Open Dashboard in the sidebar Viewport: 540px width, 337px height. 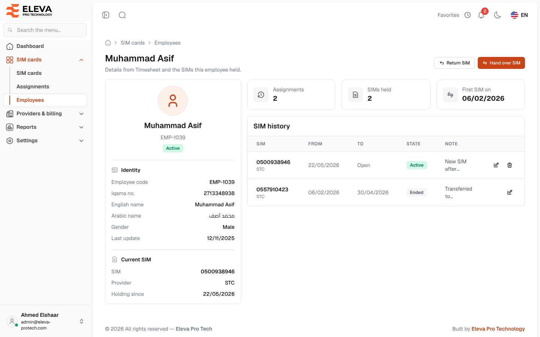(x=45, y=46)
